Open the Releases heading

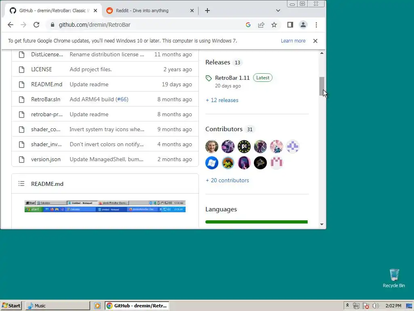pos(218,62)
